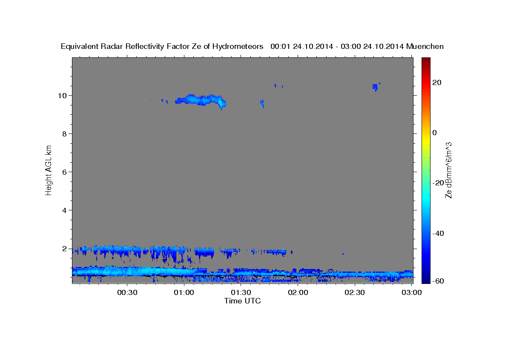Click the dark red top of the colorbar

tap(425, 60)
